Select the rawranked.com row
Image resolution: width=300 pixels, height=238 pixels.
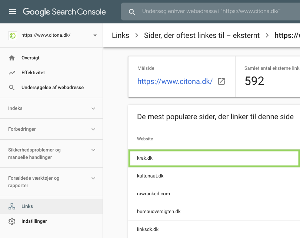pos(214,194)
